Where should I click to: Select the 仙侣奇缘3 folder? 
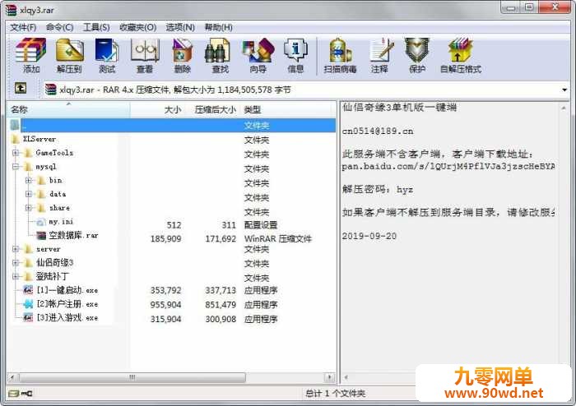(x=54, y=263)
